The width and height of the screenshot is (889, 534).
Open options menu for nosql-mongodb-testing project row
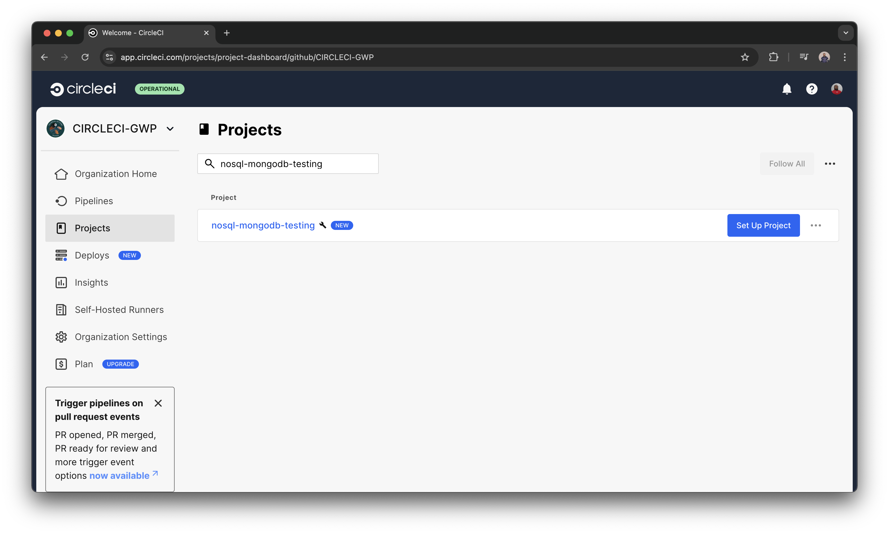816,225
